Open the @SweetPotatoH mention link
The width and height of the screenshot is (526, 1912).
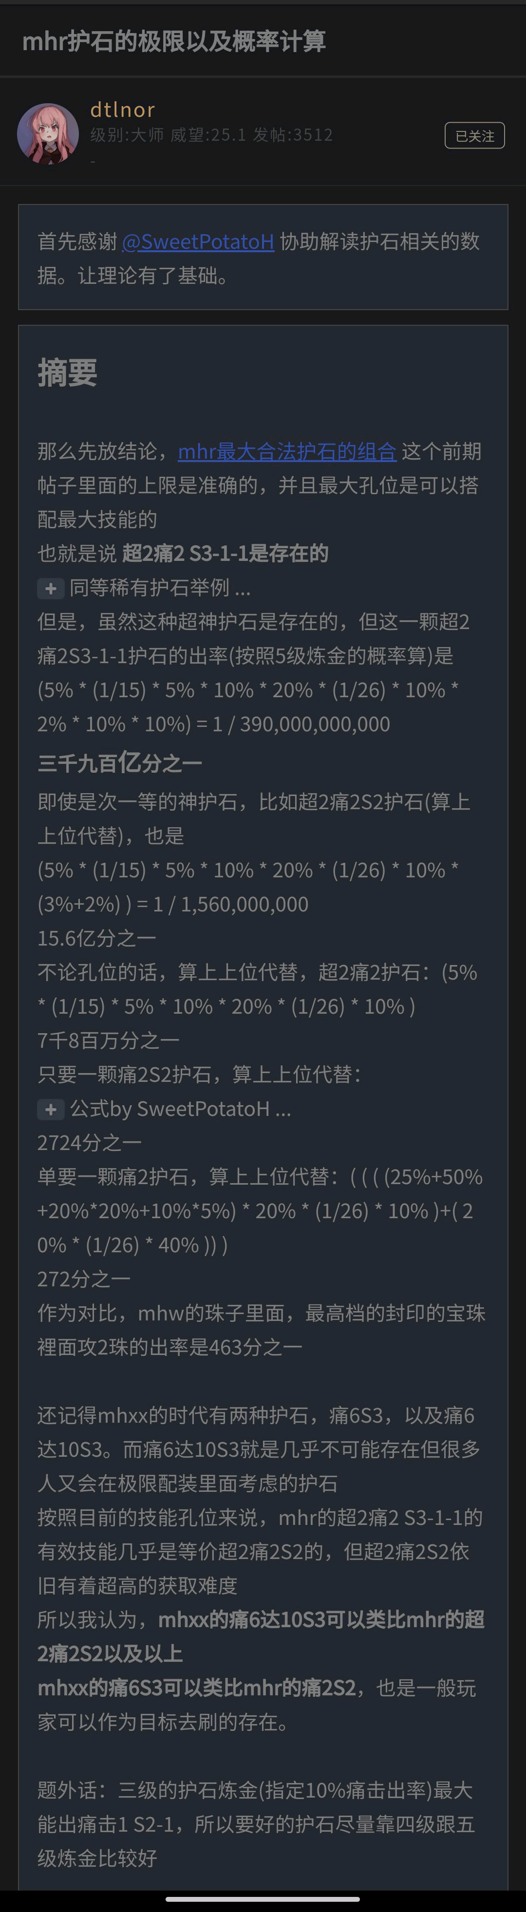point(198,242)
